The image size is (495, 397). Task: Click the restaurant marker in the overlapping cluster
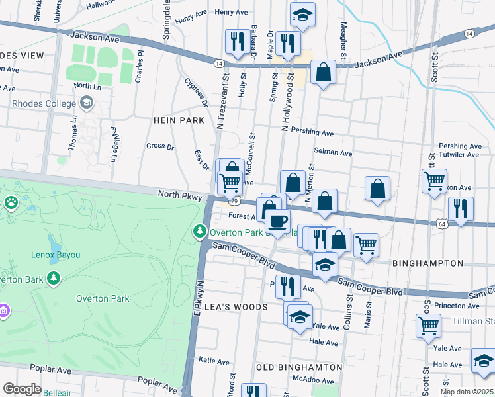[319, 240]
